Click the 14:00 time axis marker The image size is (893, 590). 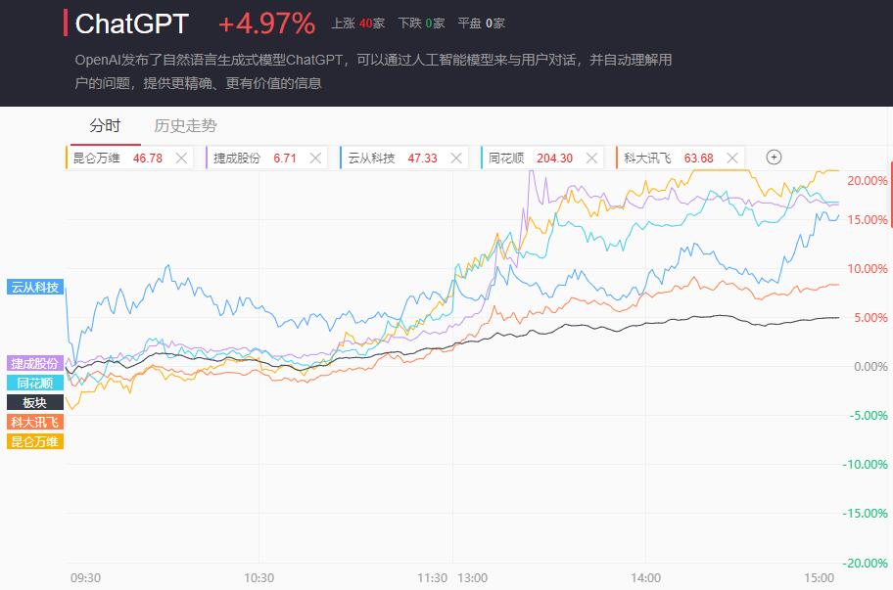point(645,578)
